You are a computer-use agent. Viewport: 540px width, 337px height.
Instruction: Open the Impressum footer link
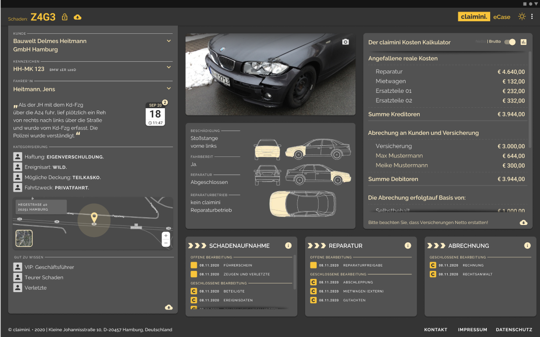[472, 329]
